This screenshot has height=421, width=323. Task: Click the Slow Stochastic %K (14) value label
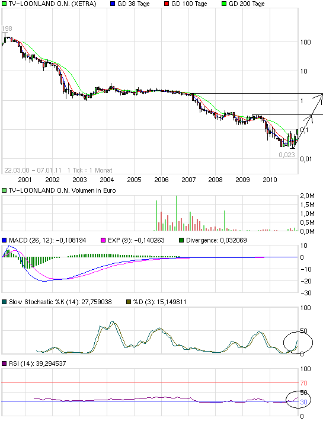click(60, 302)
